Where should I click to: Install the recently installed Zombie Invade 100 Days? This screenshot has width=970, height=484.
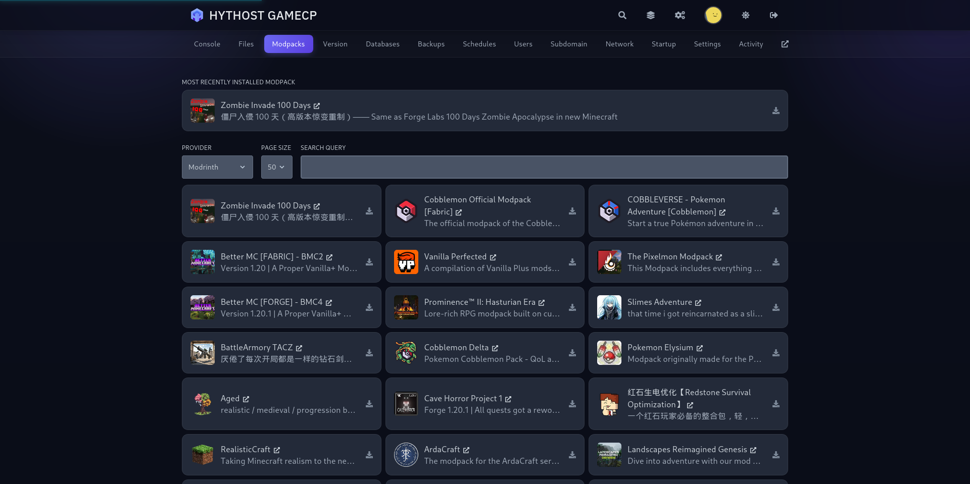(x=776, y=111)
